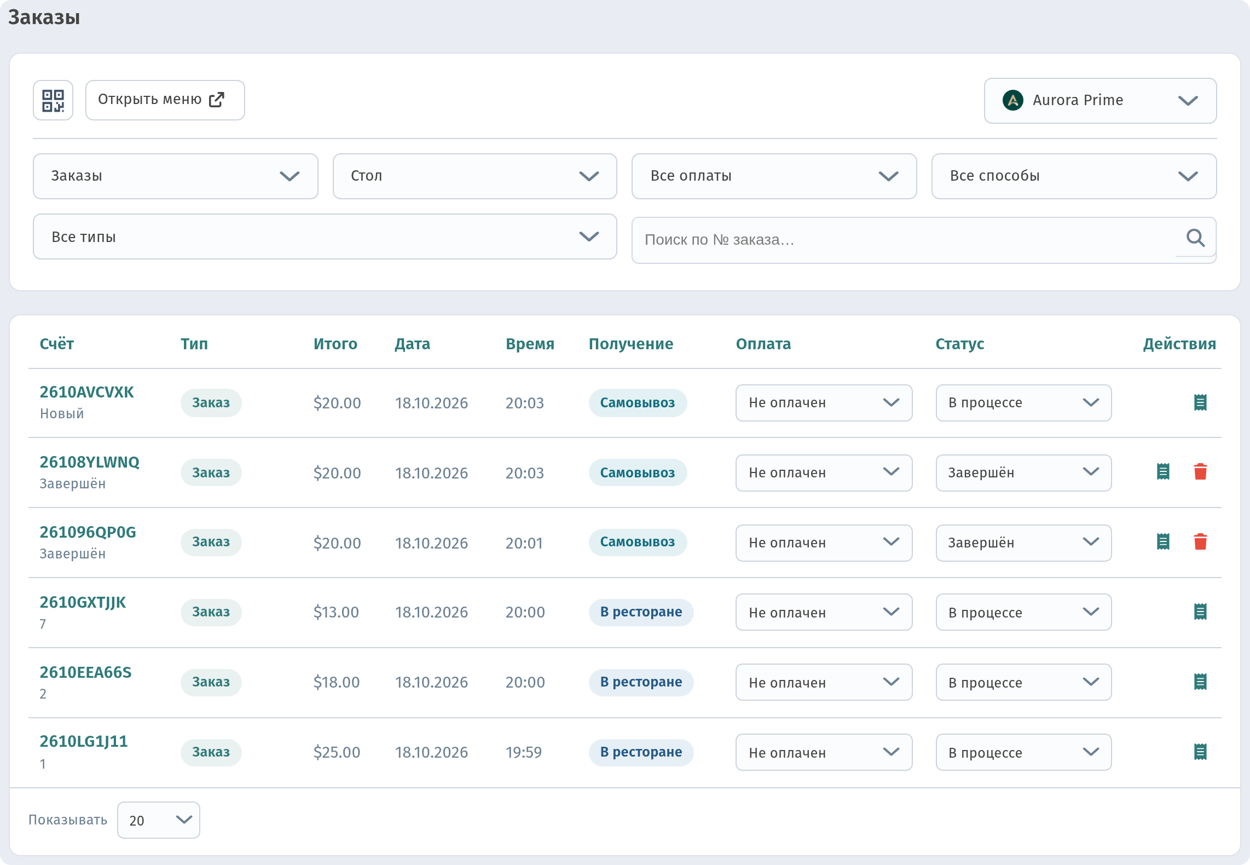Image resolution: width=1250 pixels, height=865 pixels.
Task: Open status dropdown for order 261096QP0G
Action: tap(1023, 543)
